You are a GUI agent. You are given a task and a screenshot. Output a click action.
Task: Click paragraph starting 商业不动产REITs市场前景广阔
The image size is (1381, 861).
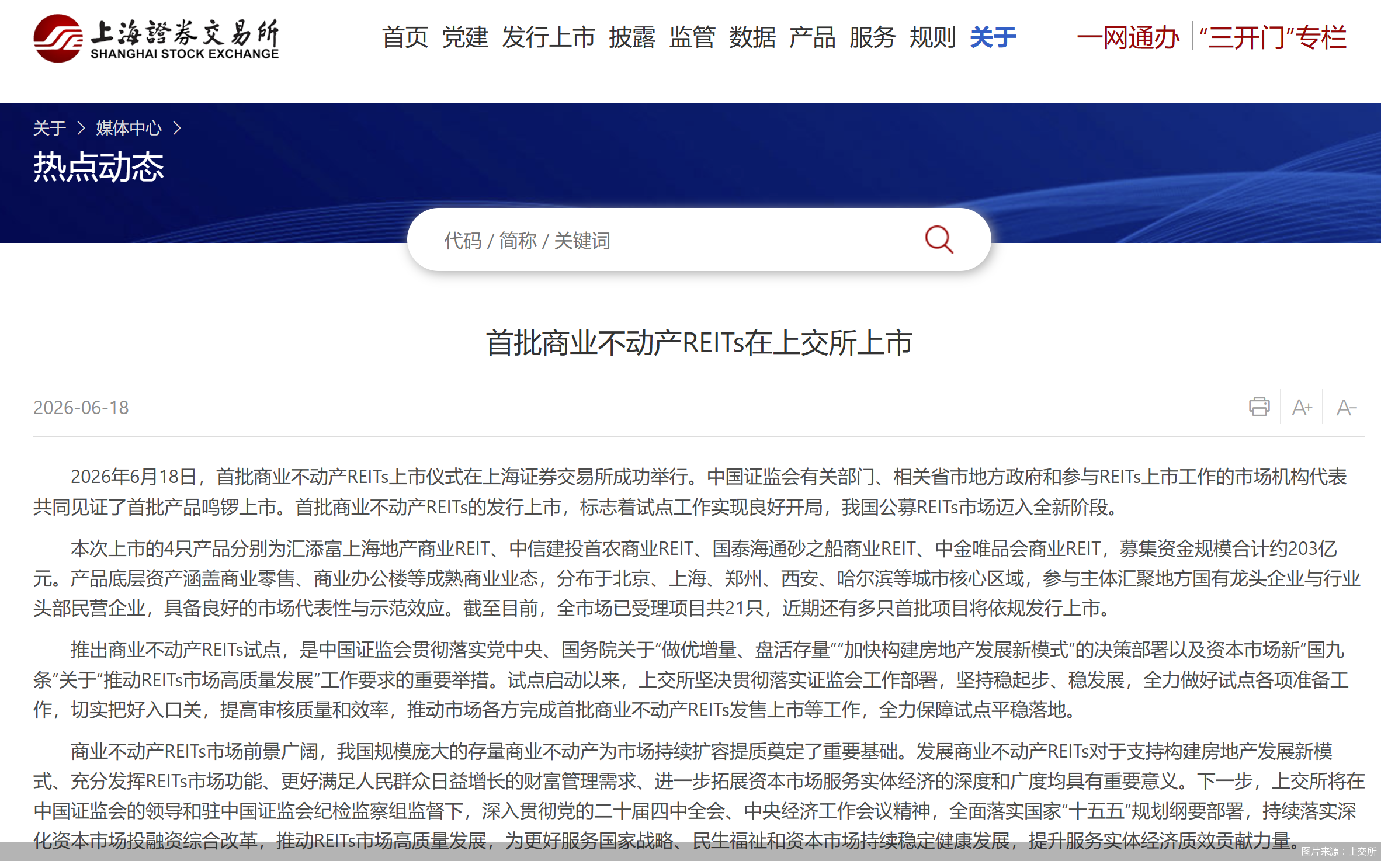pyautogui.click(x=699, y=796)
